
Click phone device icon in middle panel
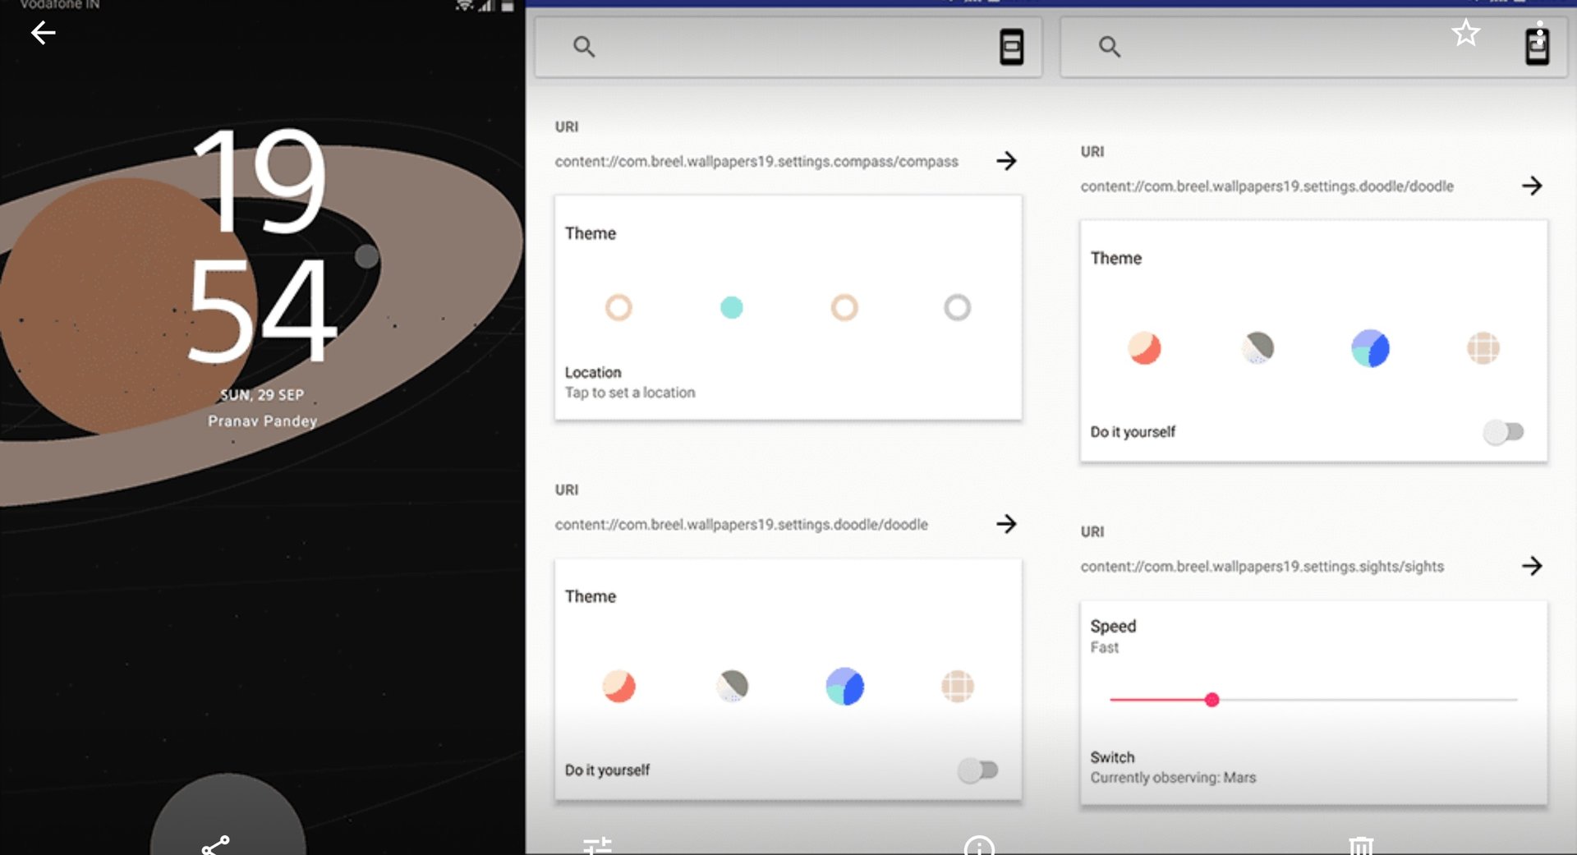(1011, 47)
